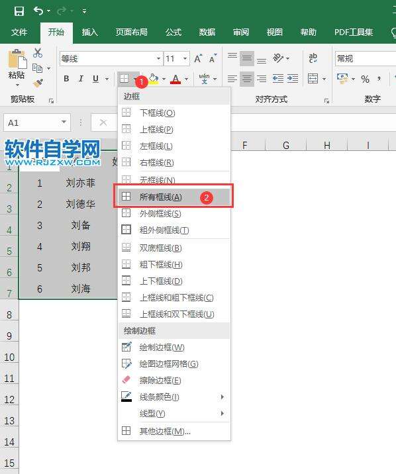Image resolution: width=396 pixels, height=474 pixels.
Task: Click the Save icon in quick access toolbar
Action: click(19, 11)
